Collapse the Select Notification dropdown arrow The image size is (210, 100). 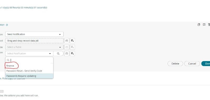point(50,54)
